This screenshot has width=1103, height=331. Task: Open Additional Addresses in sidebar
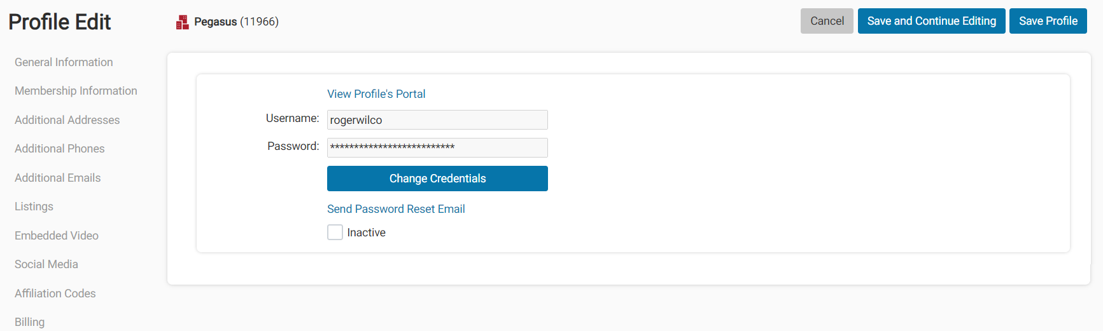pyautogui.click(x=67, y=120)
